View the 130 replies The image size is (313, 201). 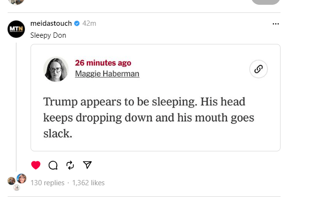click(47, 182)
